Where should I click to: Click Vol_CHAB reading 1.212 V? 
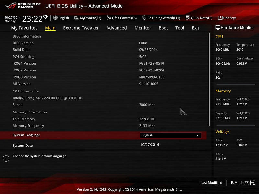(x=242, y=104)
